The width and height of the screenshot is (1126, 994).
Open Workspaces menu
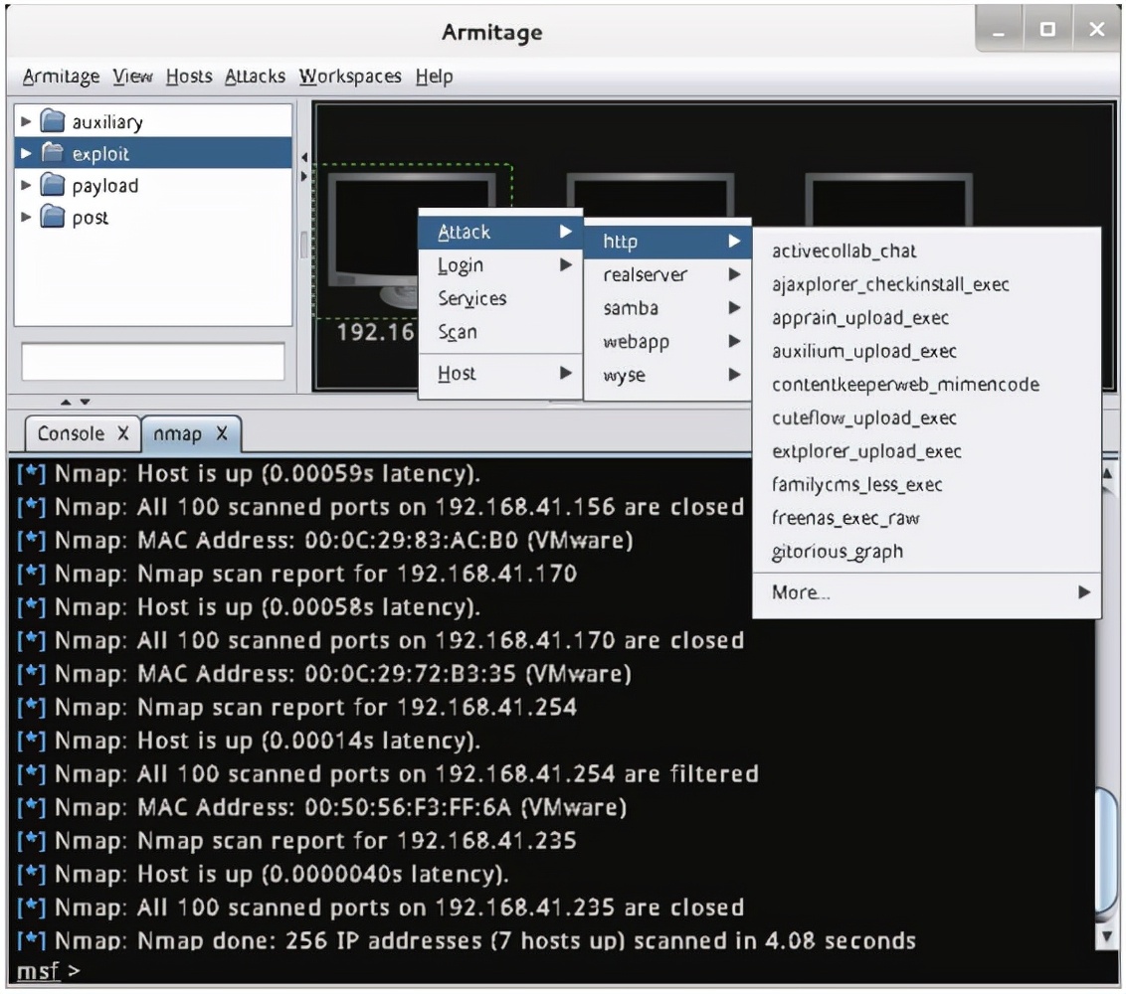point(350,77)
